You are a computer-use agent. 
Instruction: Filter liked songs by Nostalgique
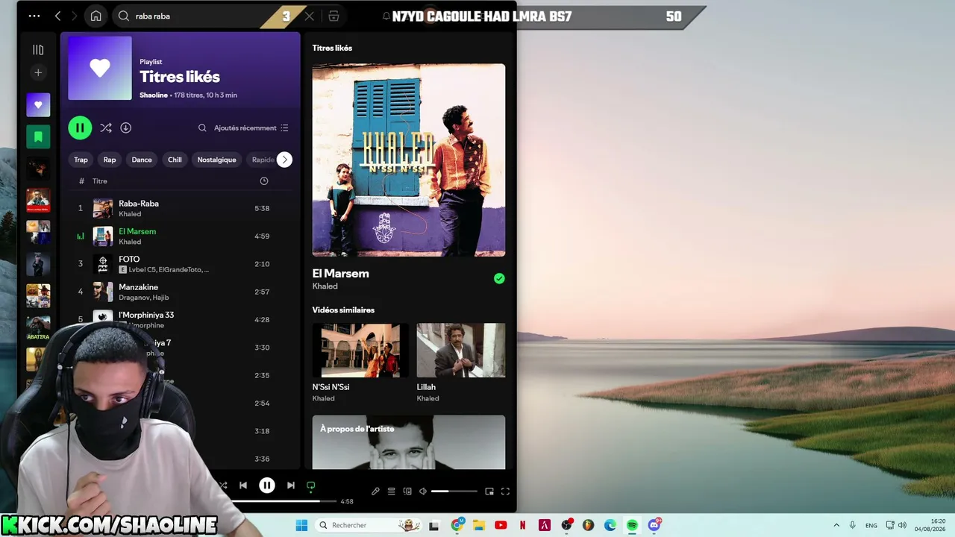coord(216,160)
